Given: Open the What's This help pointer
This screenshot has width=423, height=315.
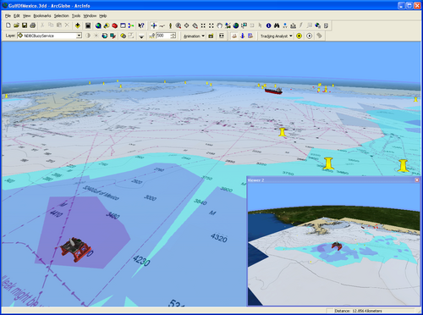Looking at the screenshot, I should tap(141, 25).
